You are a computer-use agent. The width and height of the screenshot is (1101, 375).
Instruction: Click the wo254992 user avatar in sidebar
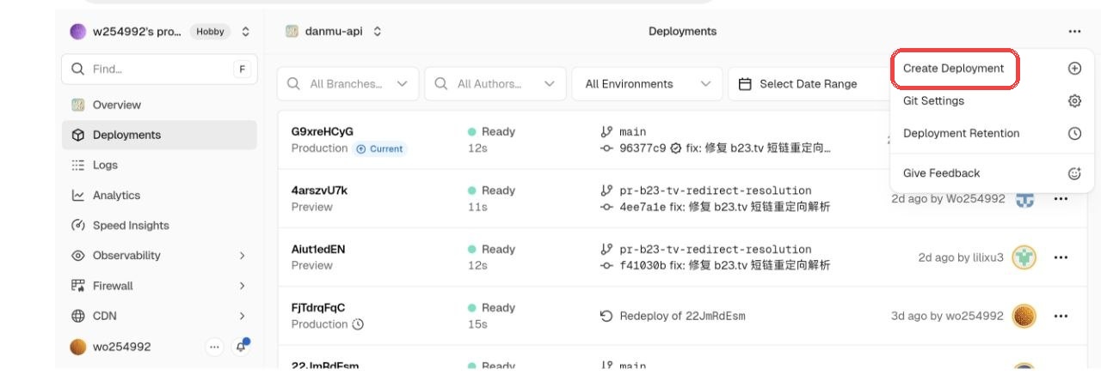78,347
